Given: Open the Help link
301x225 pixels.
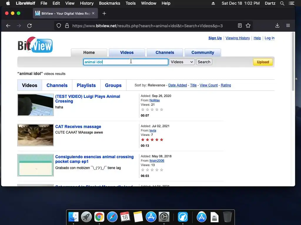Looking at the screenshot, I should tap(257, 38).
